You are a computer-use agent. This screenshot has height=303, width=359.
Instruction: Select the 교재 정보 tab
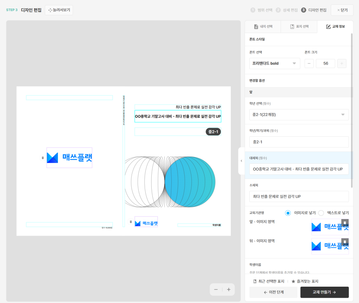click(335, 26)
